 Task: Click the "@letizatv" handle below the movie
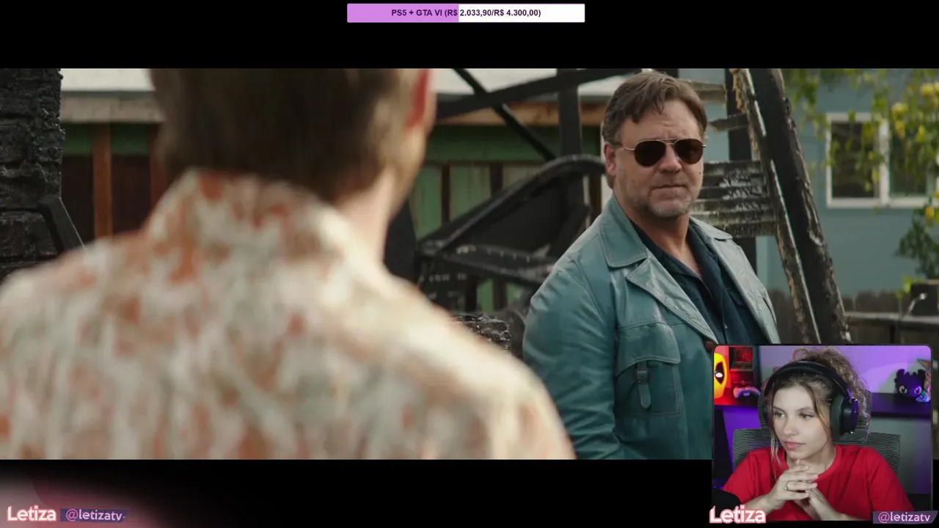(x=94, y=516)
